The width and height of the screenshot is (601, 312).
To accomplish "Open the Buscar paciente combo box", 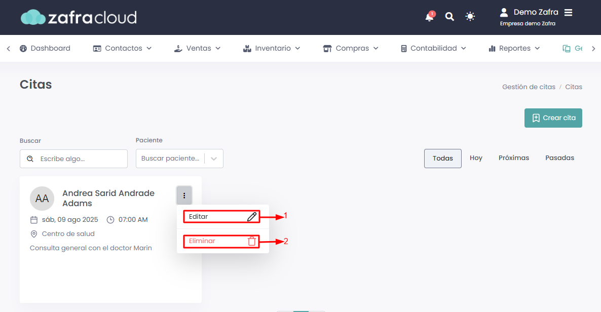I will click(179, 159).
